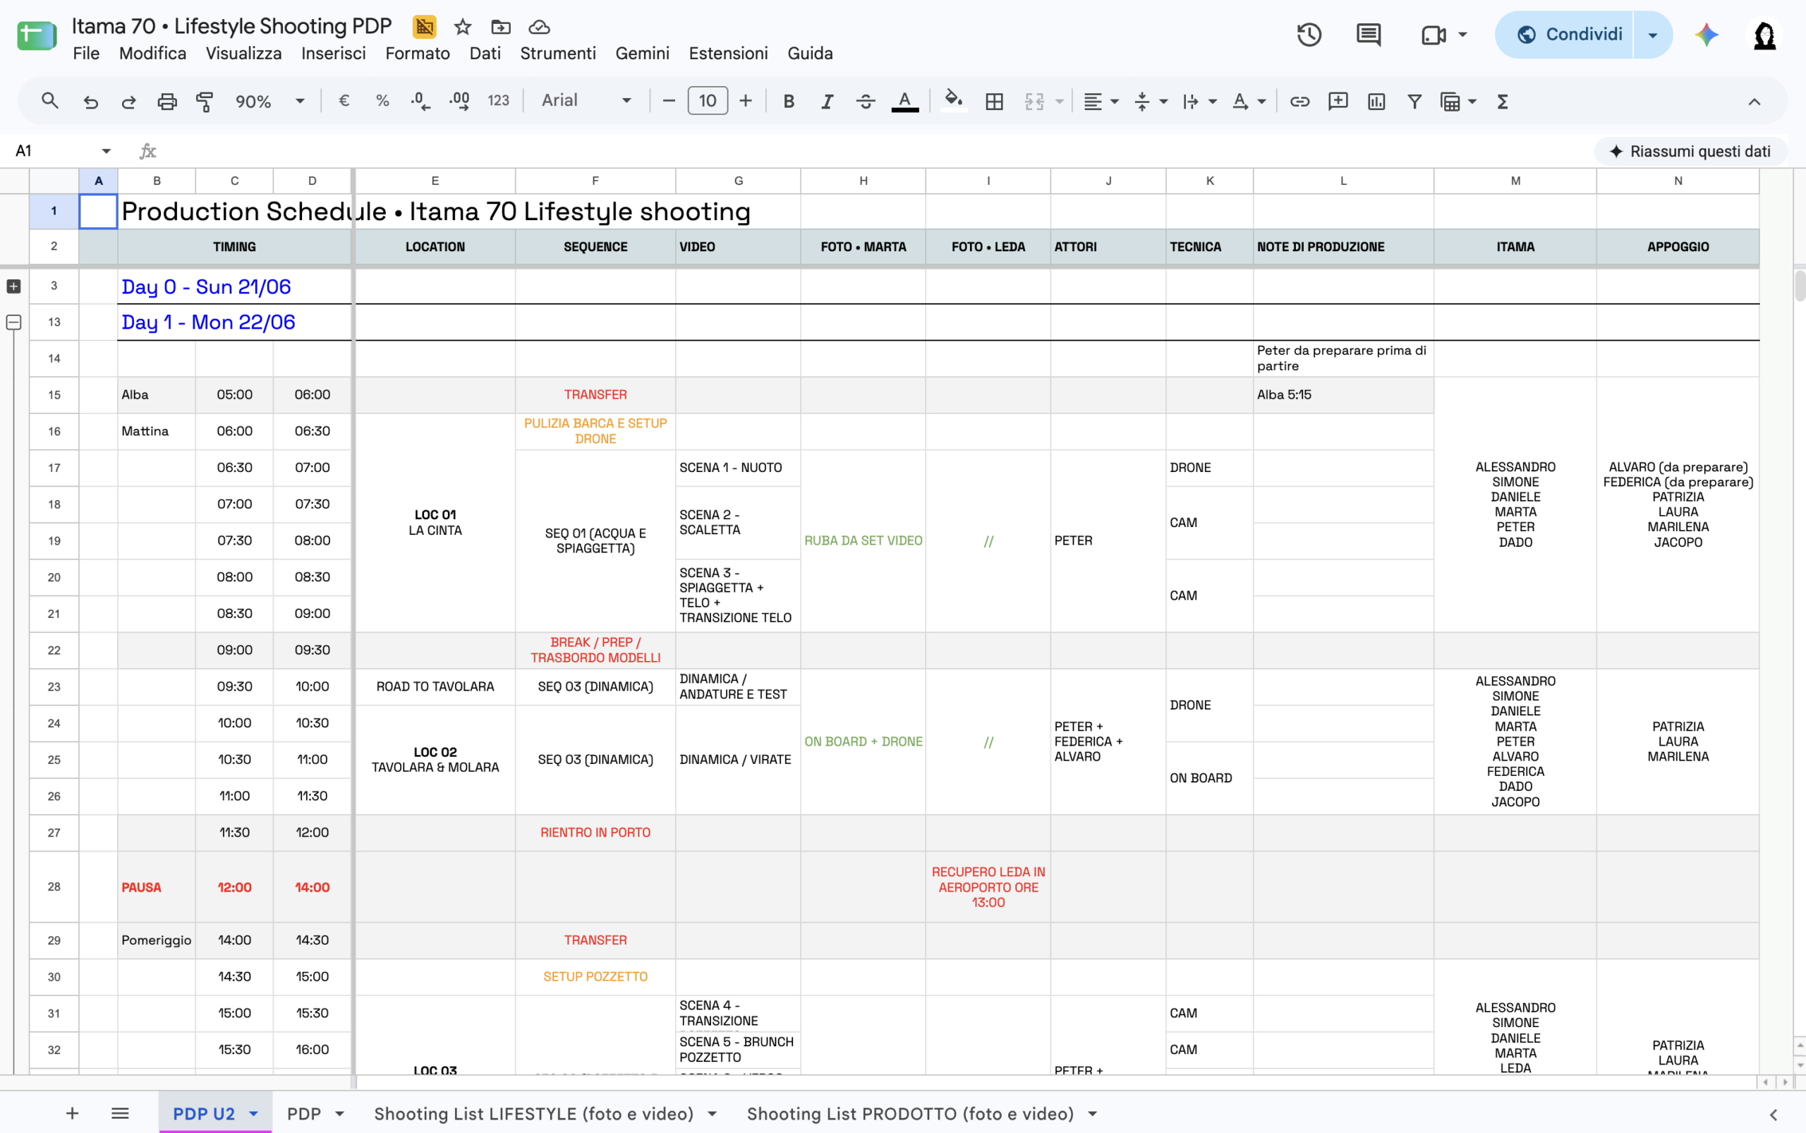Click Riassumi questi dati button
1806x1133 pixels.
(x=1689, y=152)
